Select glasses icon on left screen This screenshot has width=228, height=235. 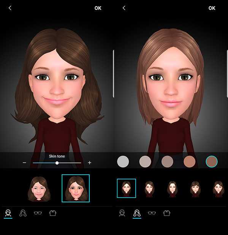[x=38, y=213]
